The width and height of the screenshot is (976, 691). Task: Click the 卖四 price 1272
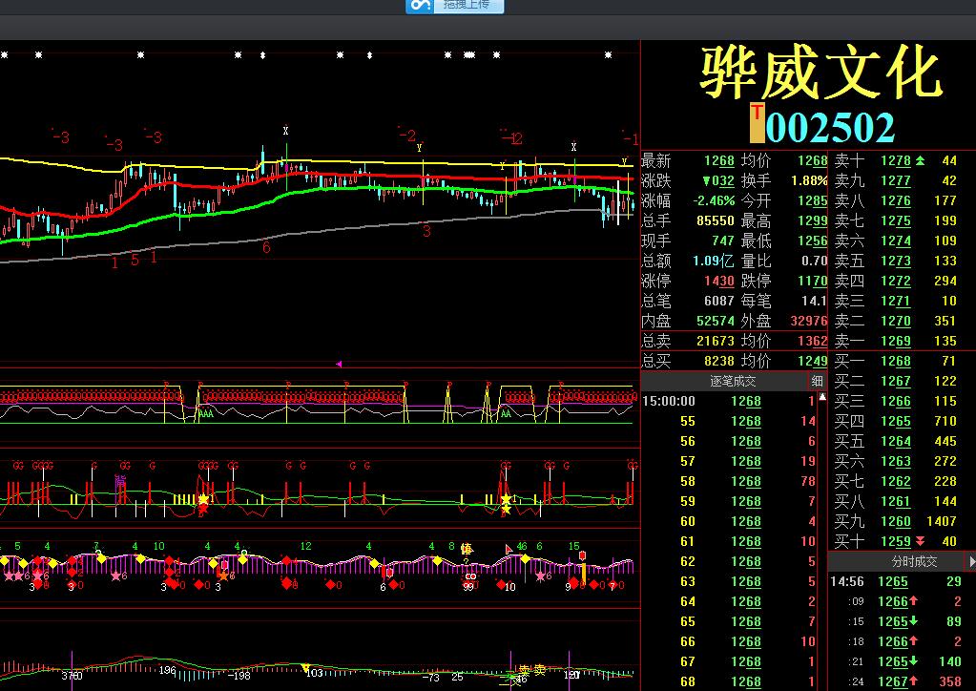point(896,282)
